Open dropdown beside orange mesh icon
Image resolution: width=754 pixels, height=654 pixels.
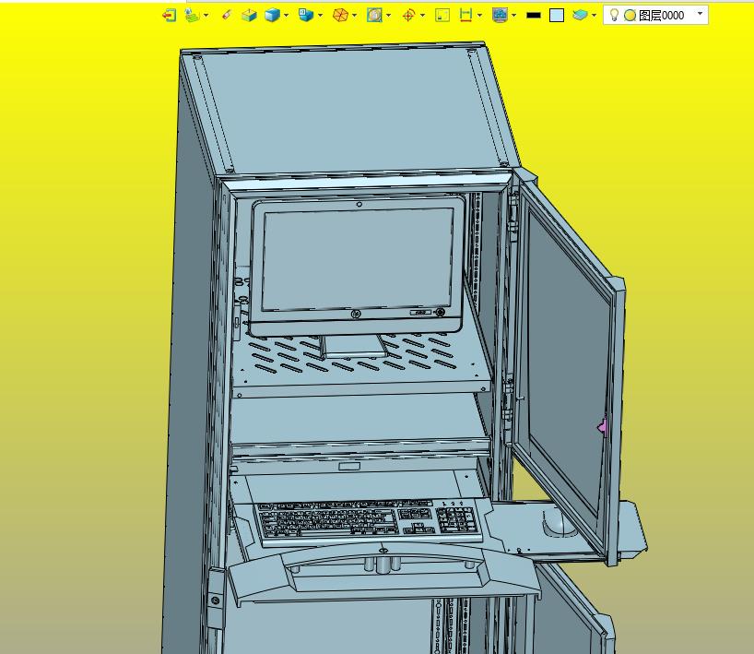click(354, 16)
